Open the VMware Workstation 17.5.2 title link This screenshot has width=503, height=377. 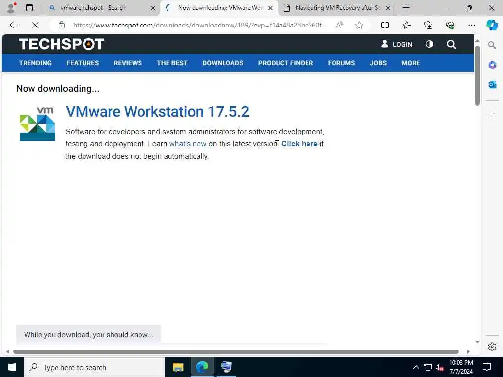(x=157, y=112)
